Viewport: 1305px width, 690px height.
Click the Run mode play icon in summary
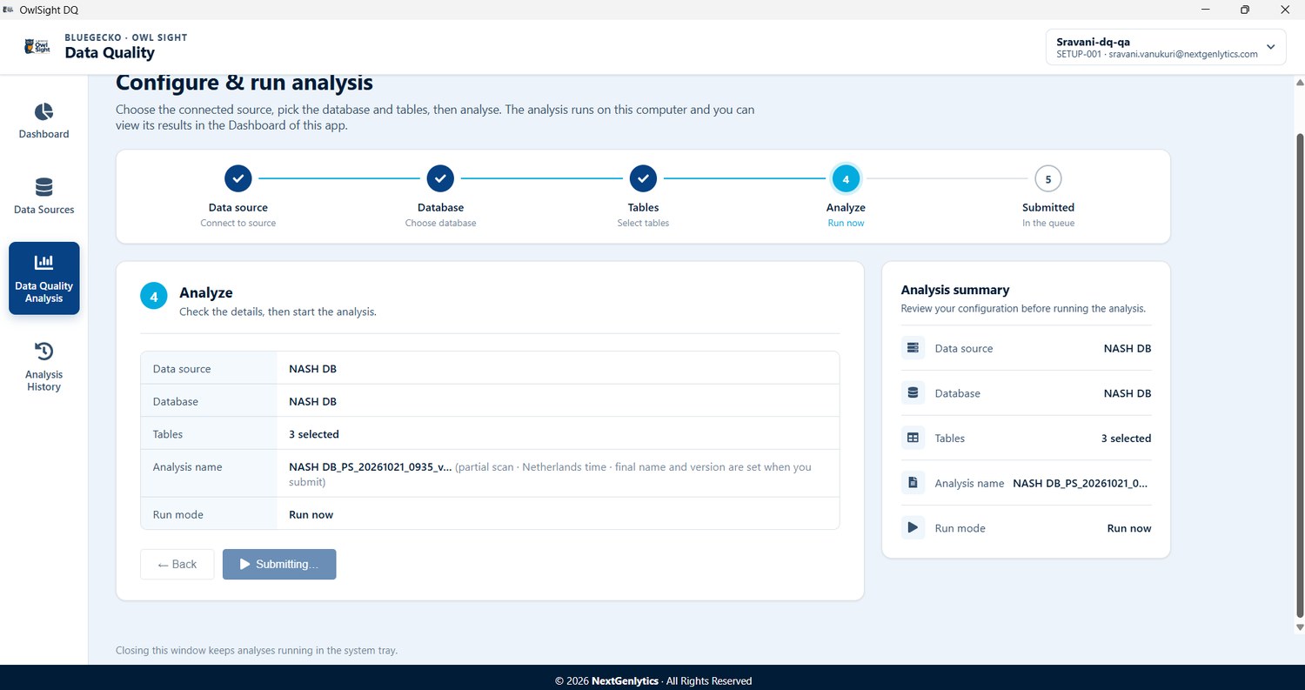click(x=913, y=527)
